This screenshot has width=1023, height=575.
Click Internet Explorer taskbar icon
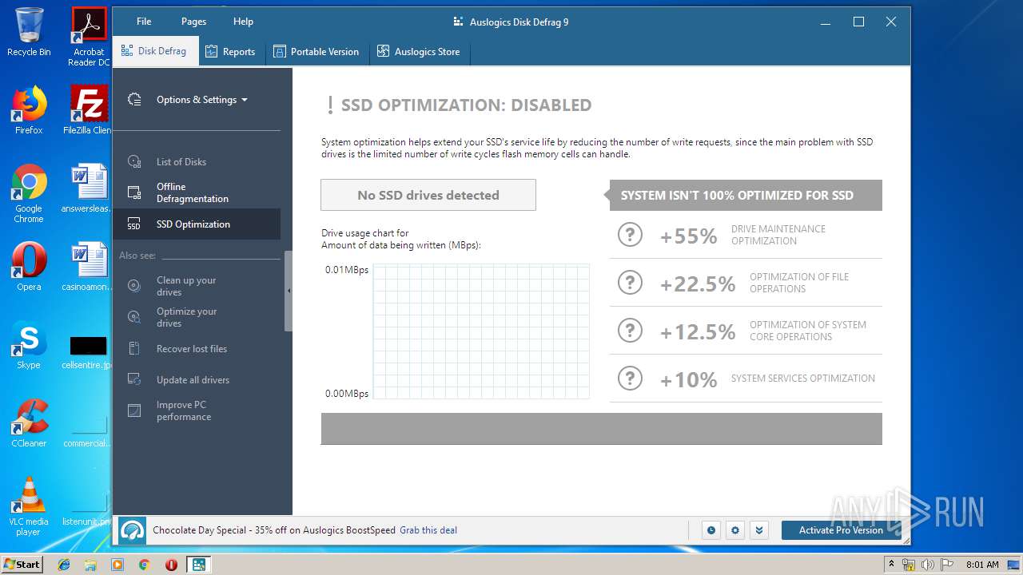pos(64,565)
